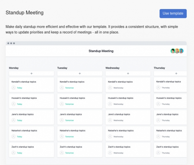
Task: Click assignee icon on Monday Kendall's card
Action: click(x=14, y=88)
